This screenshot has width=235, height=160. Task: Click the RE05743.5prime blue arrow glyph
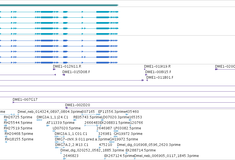tap(75, 120)
